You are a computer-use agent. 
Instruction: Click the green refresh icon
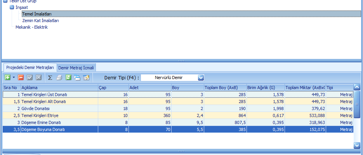[68, 77]
